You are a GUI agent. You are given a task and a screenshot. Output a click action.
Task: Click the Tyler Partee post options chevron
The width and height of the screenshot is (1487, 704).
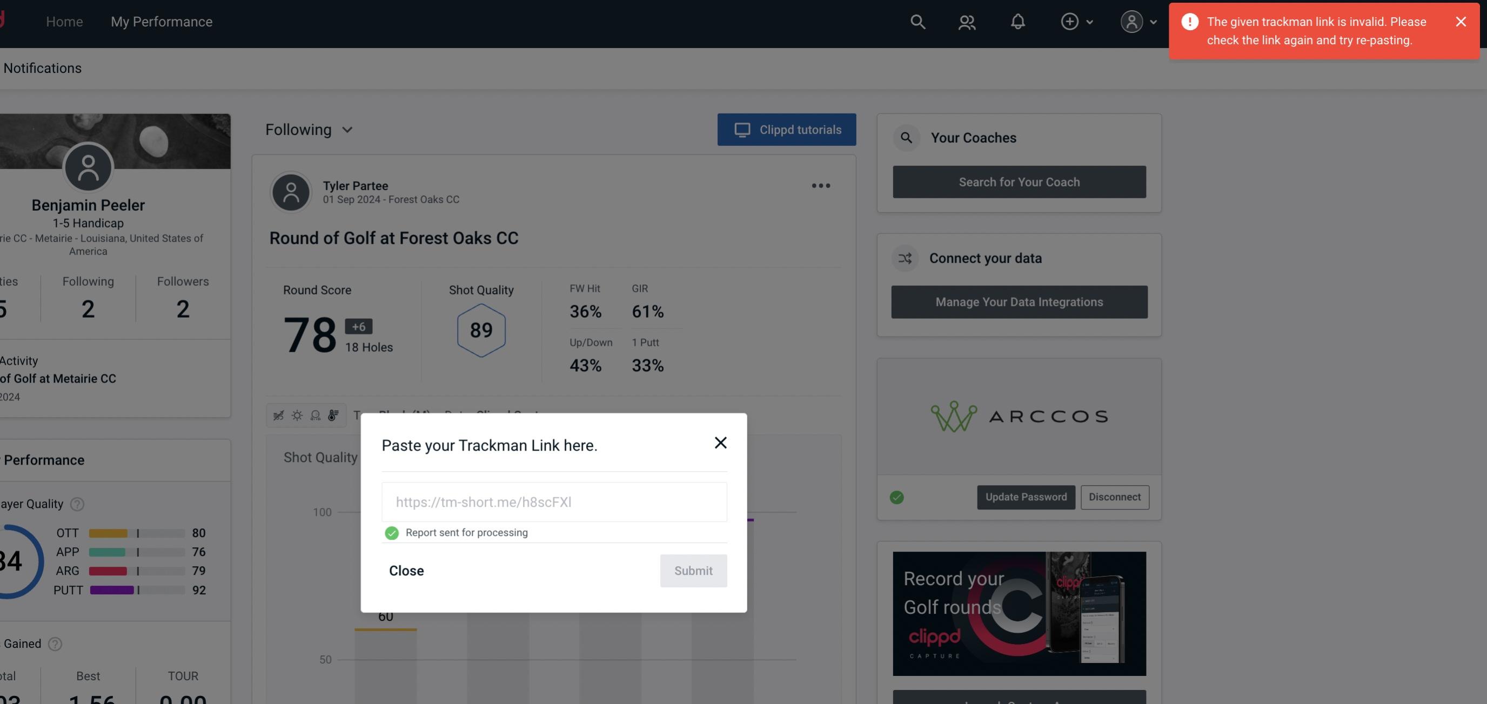pos(821,185)
